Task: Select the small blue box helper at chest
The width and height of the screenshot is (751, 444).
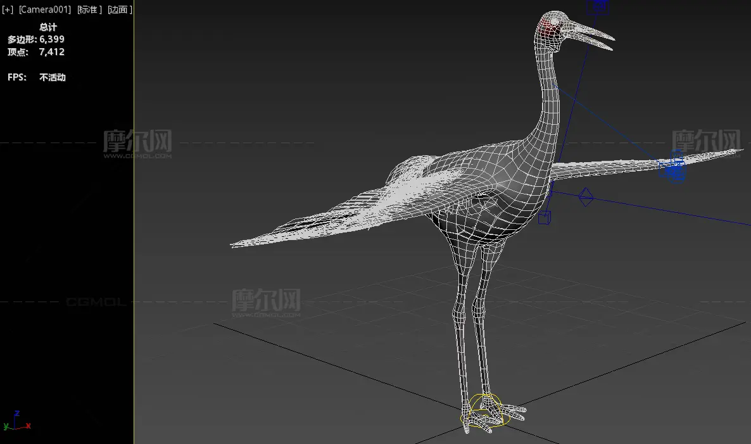Action: tap(544, 218)
